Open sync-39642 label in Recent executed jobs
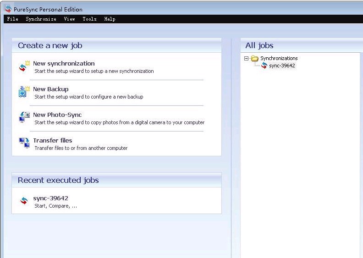Viewport: 363px width, 258px height. click(50, 198)
